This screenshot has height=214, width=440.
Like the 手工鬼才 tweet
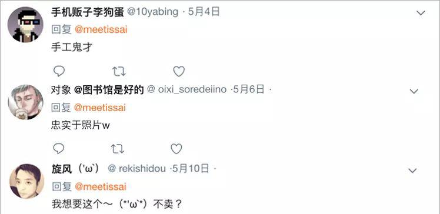(179, 72)
